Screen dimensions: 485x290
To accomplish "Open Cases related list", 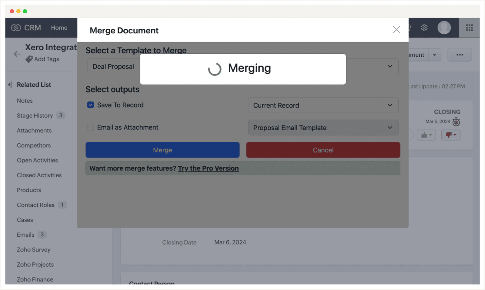I will click(x=25, y=220).
